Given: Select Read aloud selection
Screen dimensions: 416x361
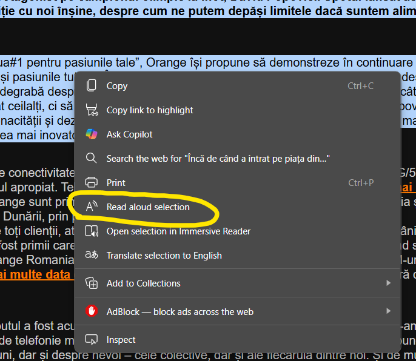Looking at the screenshot, I should point(238,207).
